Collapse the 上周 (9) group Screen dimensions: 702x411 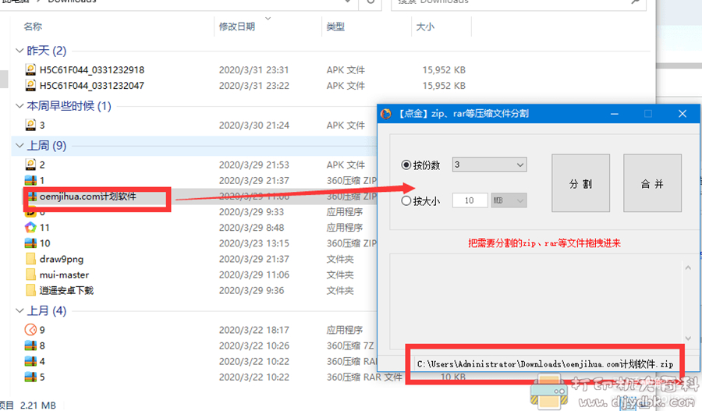pyautogui.click(x=19, y=146)
